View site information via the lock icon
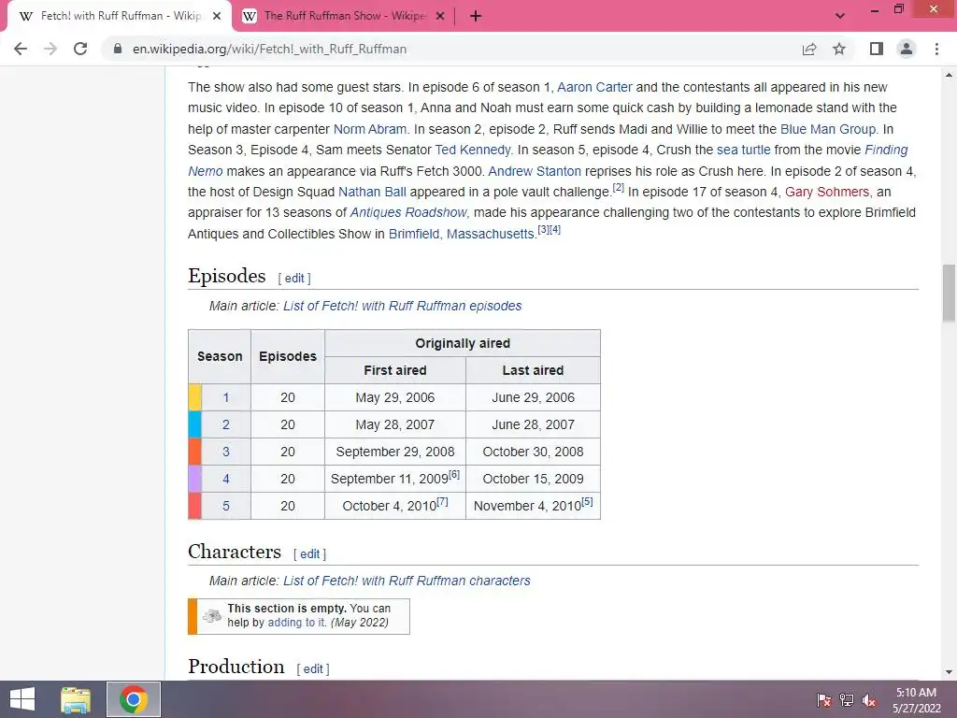The height and width of the screenshot is (718, 957). coord(117,49)
